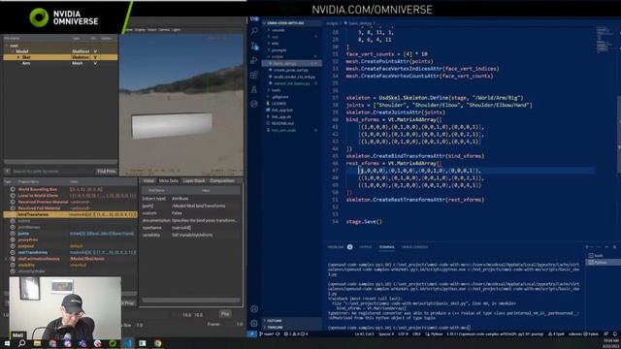Open the Display menu in usdview
This screenshot has width=621, height=349.
pyautogui.click(x=140, y=30)
